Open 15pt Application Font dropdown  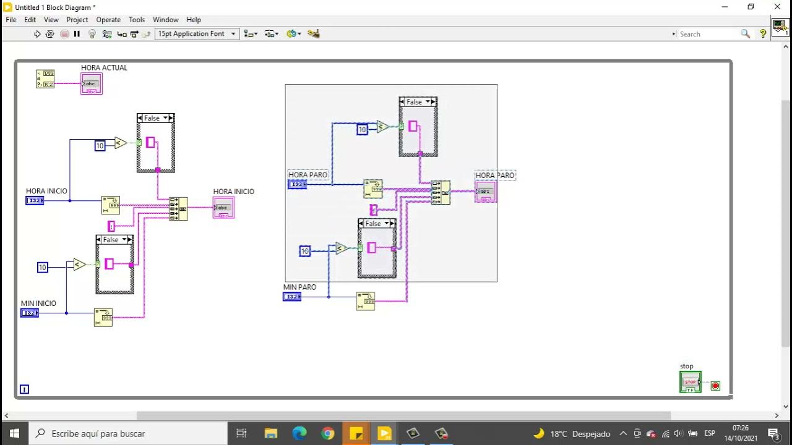(x=197, y=34)
